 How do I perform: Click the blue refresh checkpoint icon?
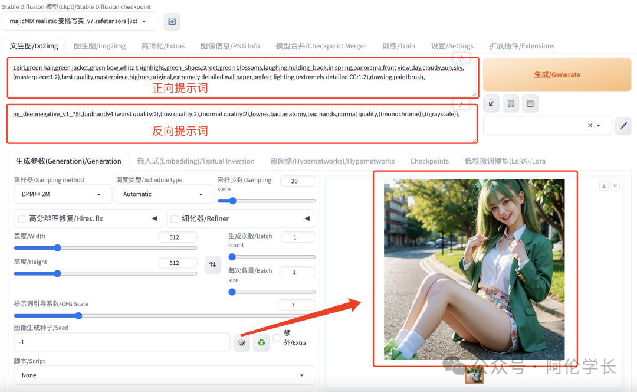(x=172, y=21)
